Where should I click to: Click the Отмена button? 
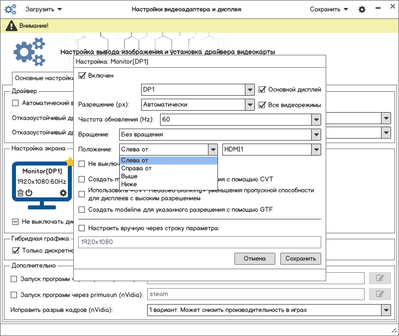pyautogui.click(x=255, y=259)
